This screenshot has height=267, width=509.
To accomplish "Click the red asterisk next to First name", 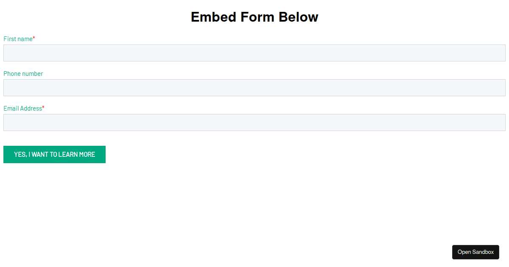I will (x=33, y=38).
